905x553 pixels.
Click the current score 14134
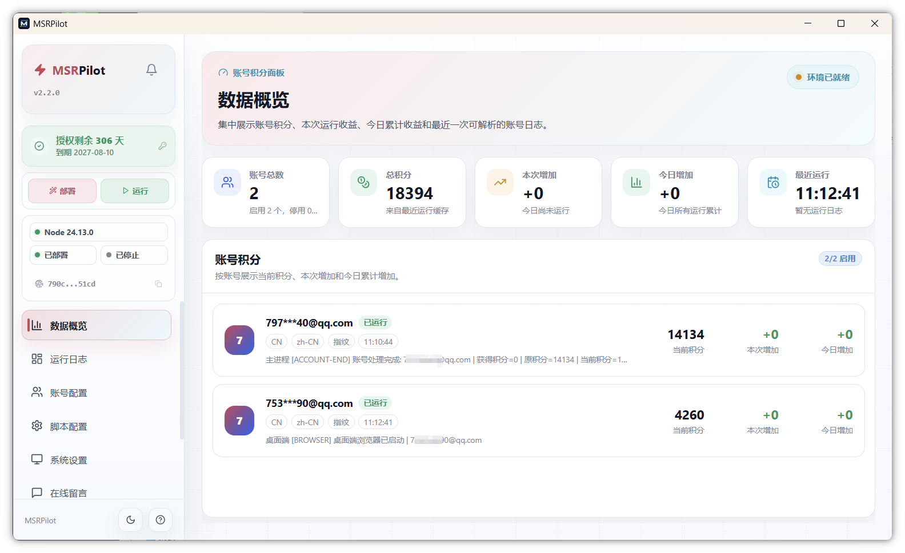[x=686, y=334]
